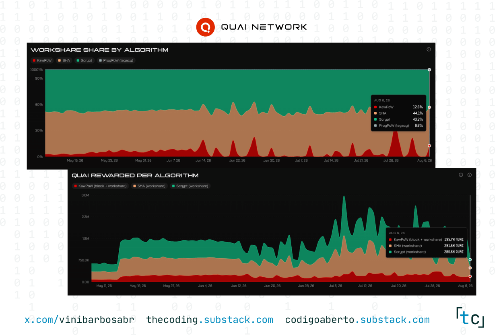Toggle KawPoW series in Workshare Share legend

pyautogui.click(x=42, y=60)
